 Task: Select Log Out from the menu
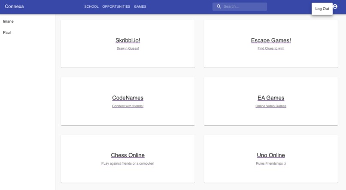(x=322, y=9)
